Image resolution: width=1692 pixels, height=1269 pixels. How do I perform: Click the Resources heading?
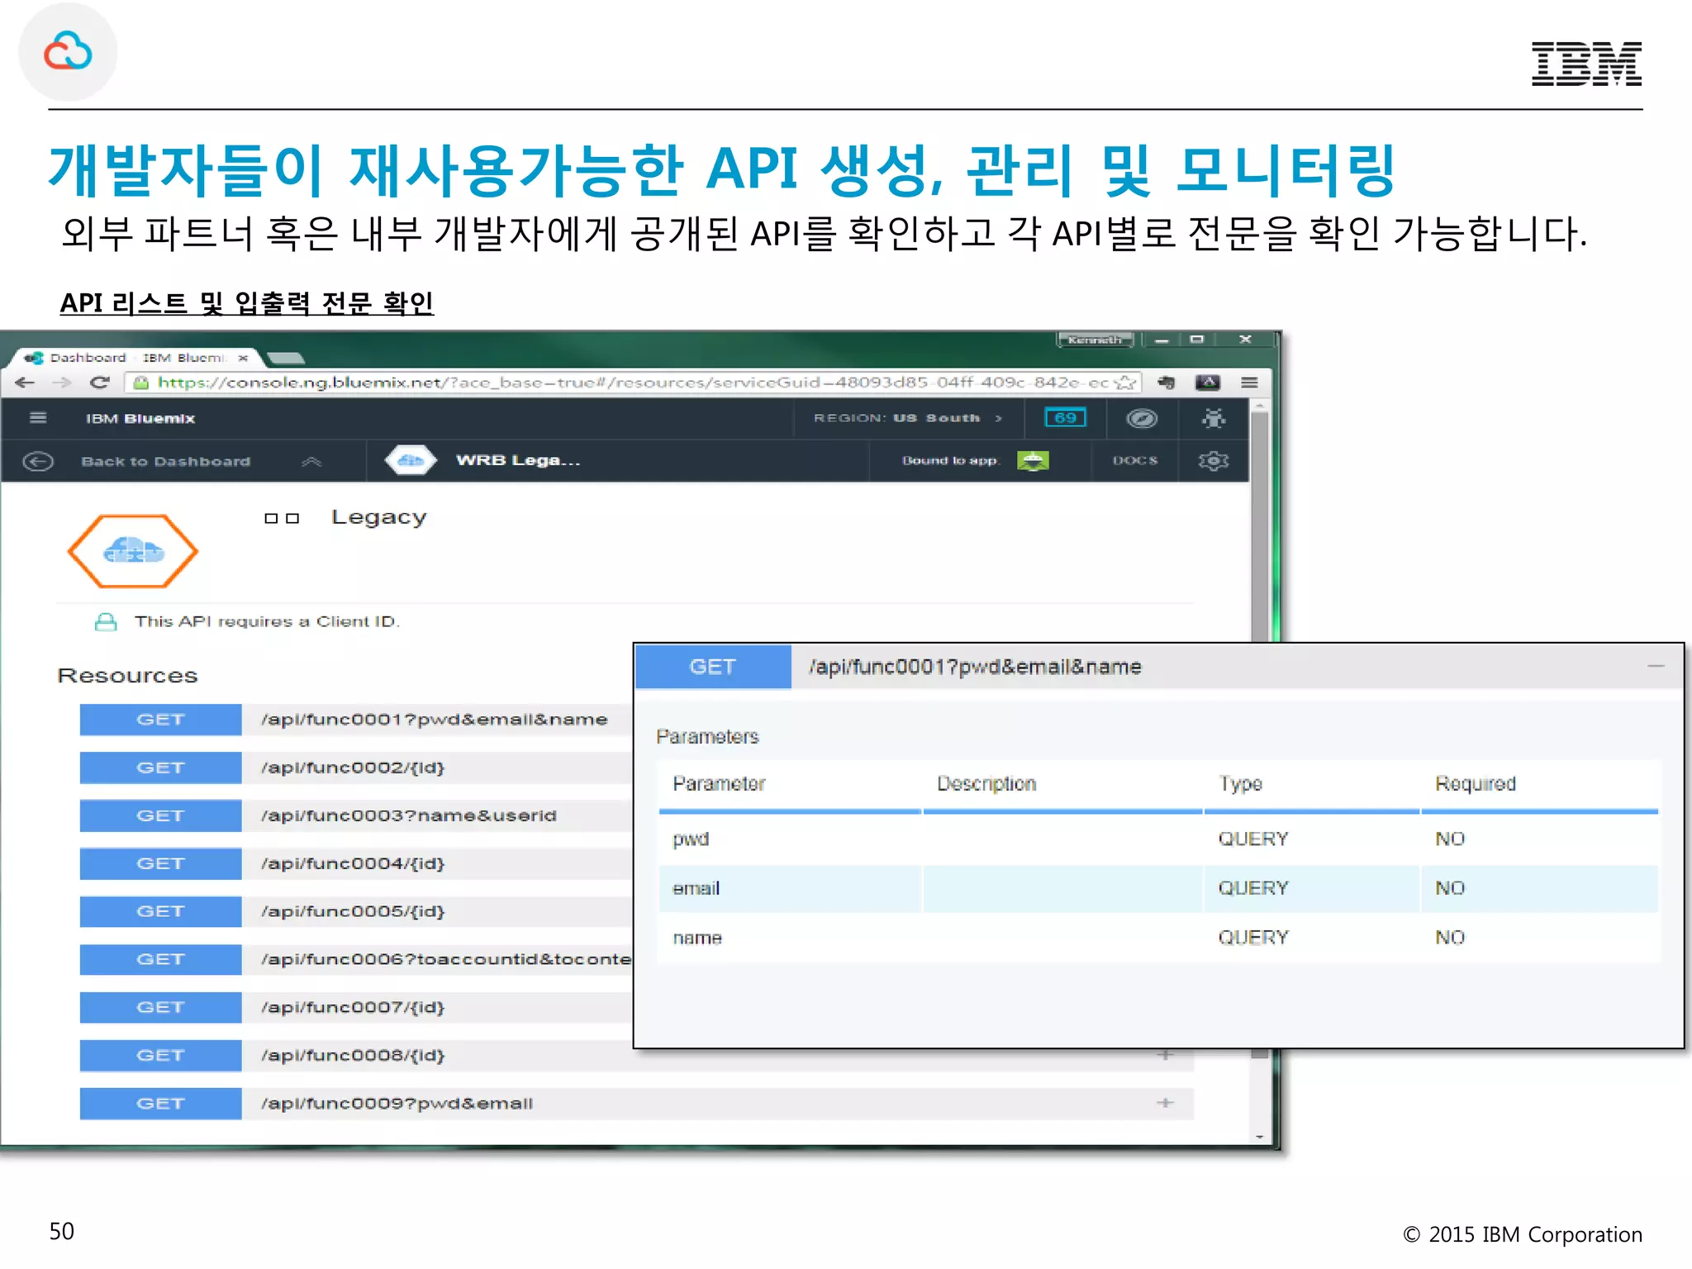coord(127,675)
